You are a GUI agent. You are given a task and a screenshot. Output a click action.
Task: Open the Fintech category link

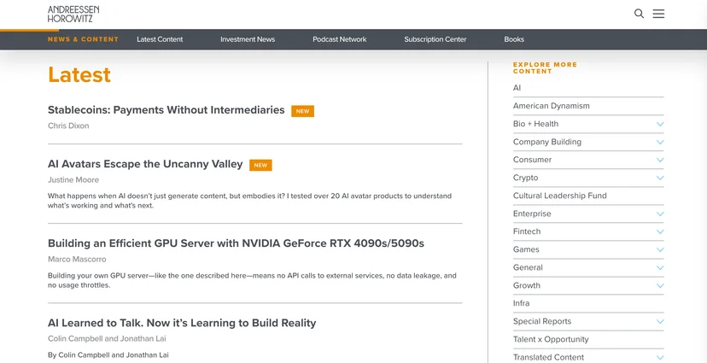point(527,231)
